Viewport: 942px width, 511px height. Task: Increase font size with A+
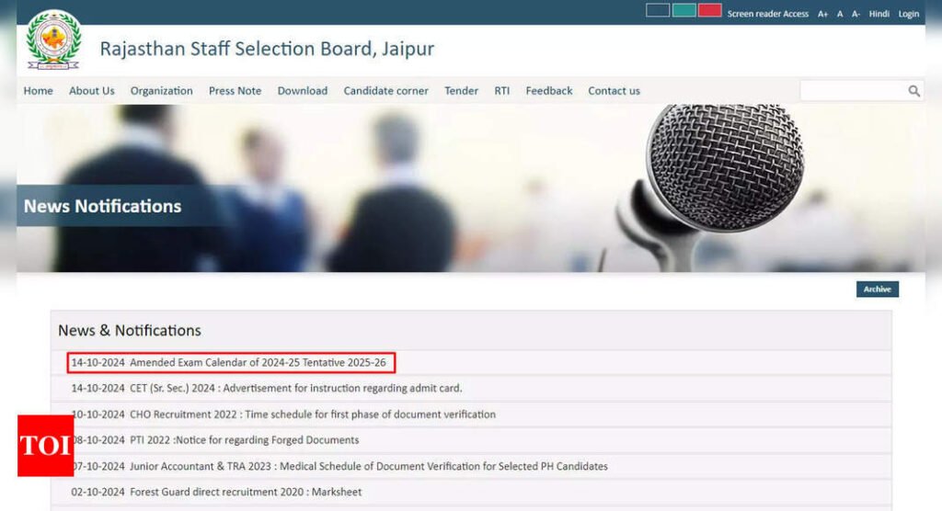click(x=822, y=14)
